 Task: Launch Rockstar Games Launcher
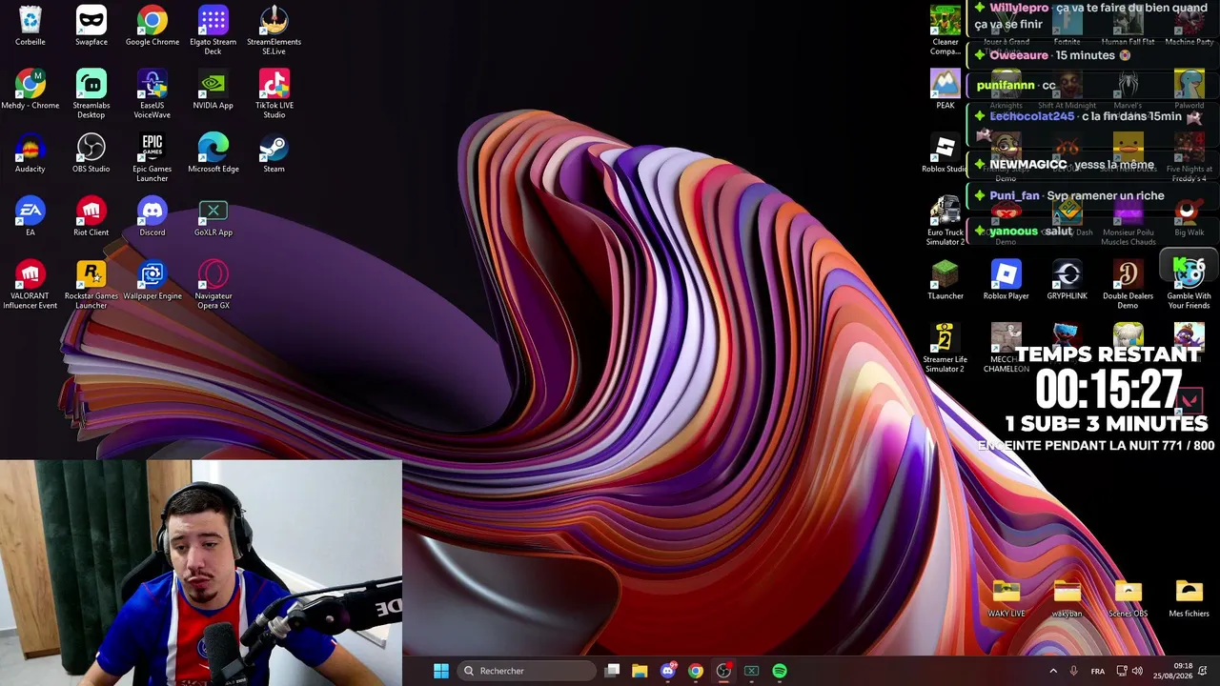click(91, 284)
